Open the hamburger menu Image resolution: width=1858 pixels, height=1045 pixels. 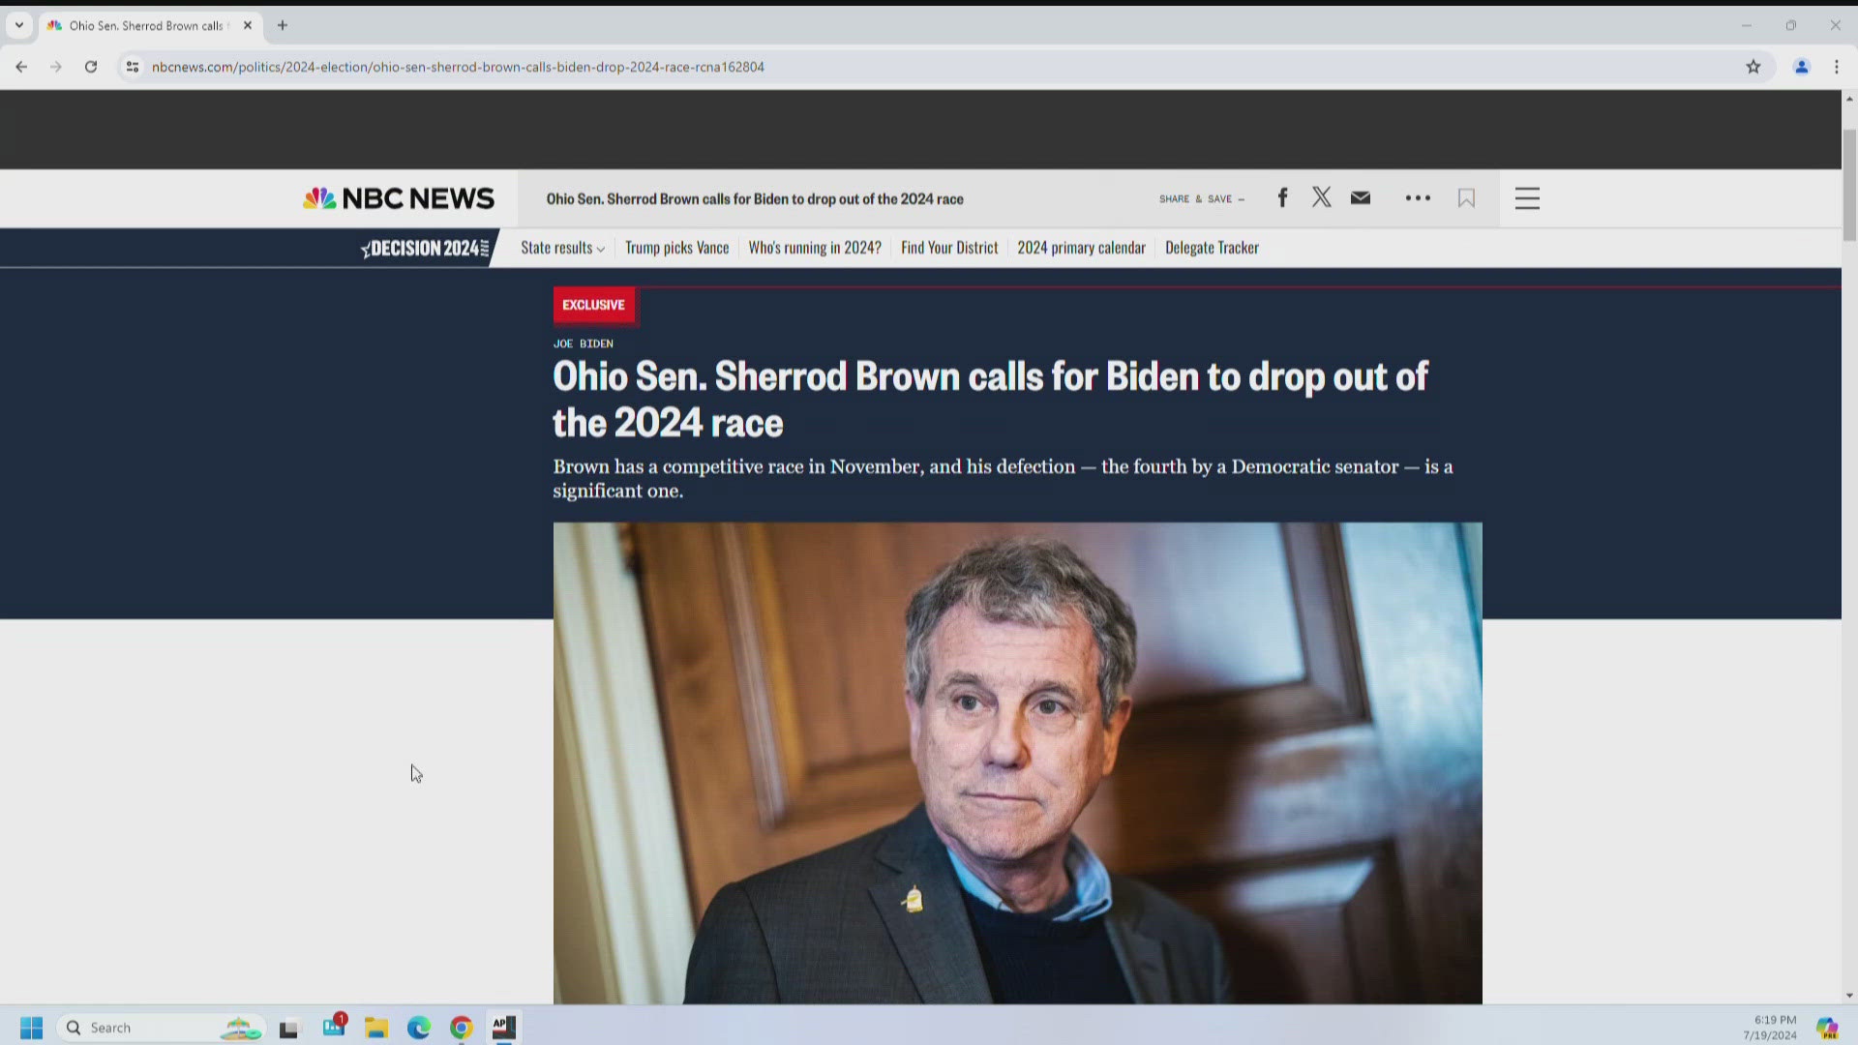pos(1526,198)
